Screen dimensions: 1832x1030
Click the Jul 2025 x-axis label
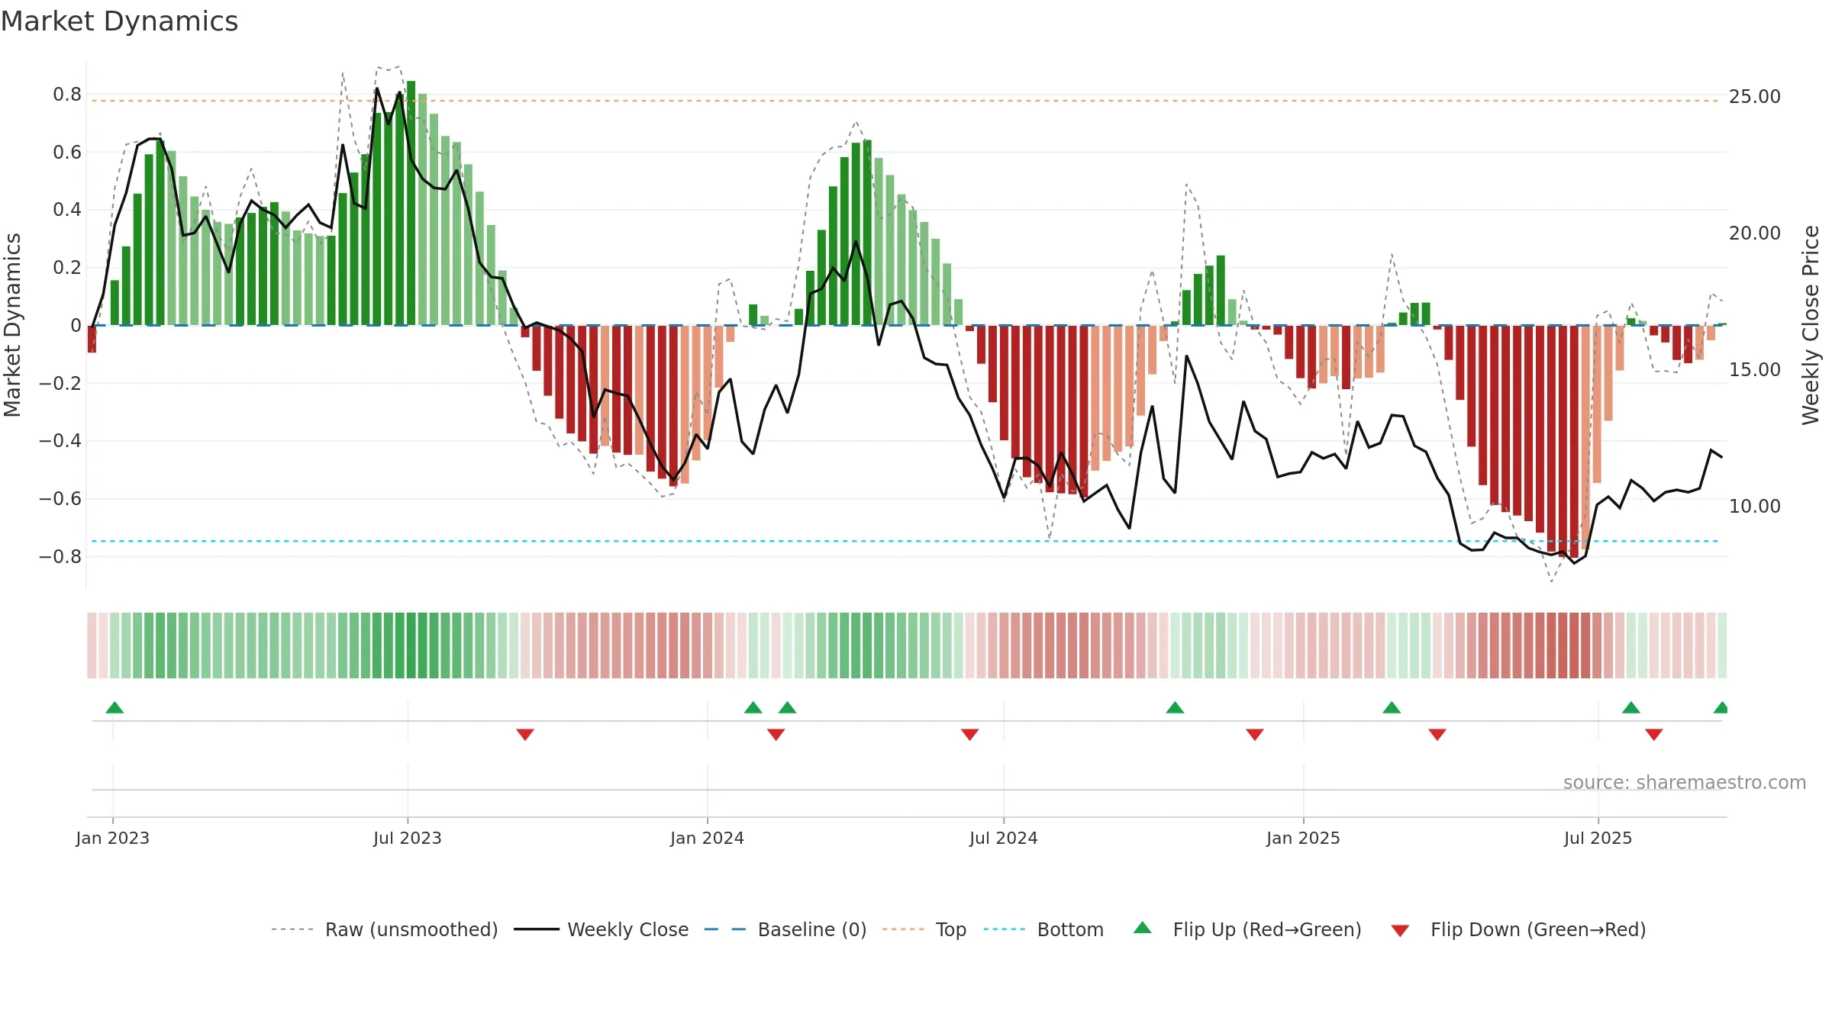coord(1598,838)
